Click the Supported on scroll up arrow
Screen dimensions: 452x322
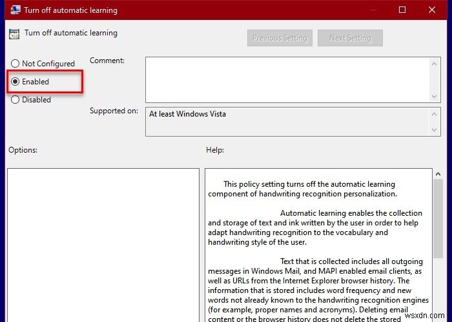point(434,115)
